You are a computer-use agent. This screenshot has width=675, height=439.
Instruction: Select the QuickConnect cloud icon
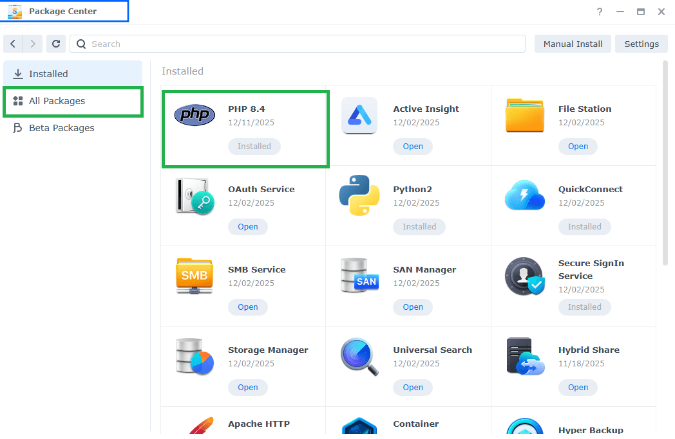524,195
